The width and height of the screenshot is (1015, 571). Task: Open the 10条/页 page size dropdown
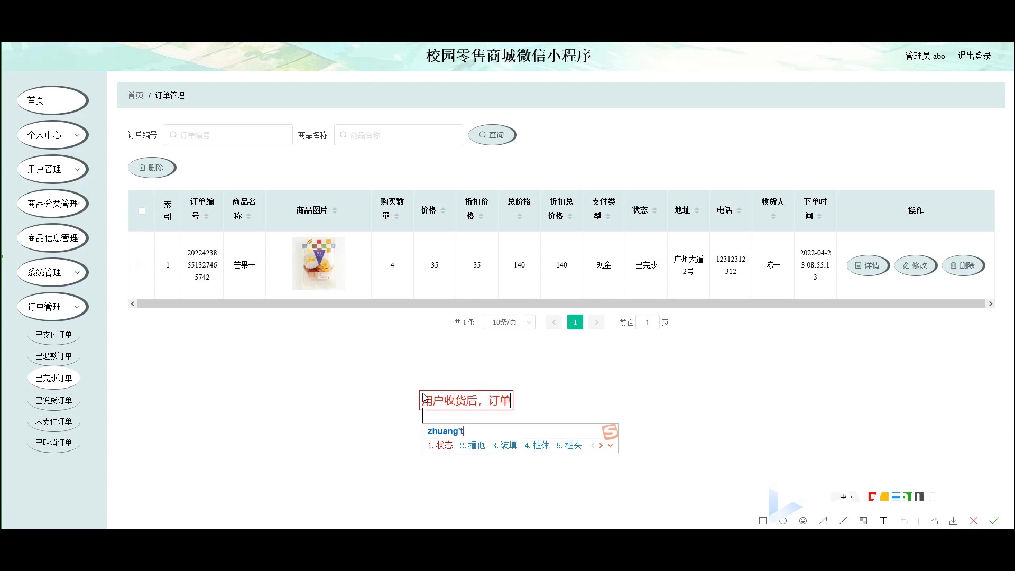[509, 322]
